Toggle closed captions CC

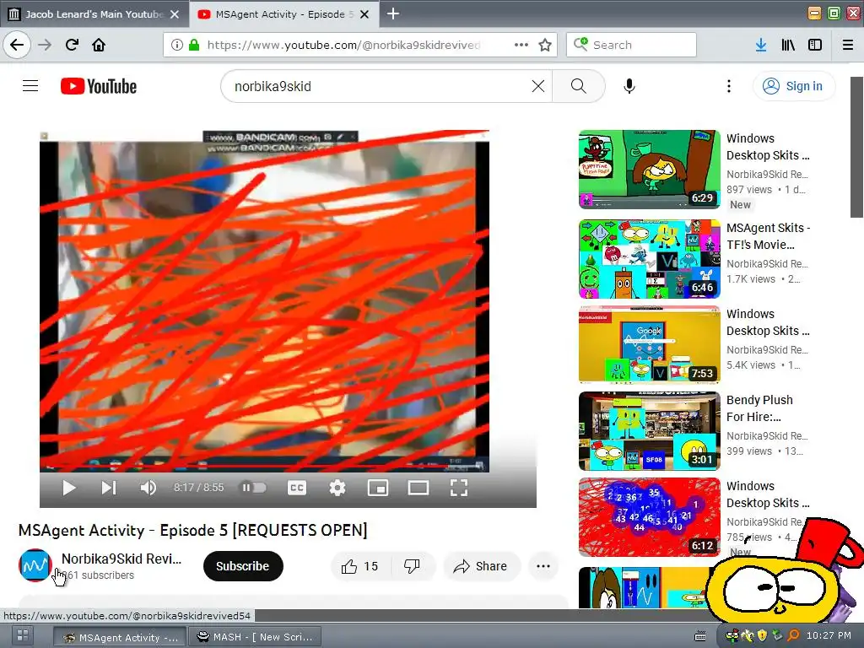point(296,488)
